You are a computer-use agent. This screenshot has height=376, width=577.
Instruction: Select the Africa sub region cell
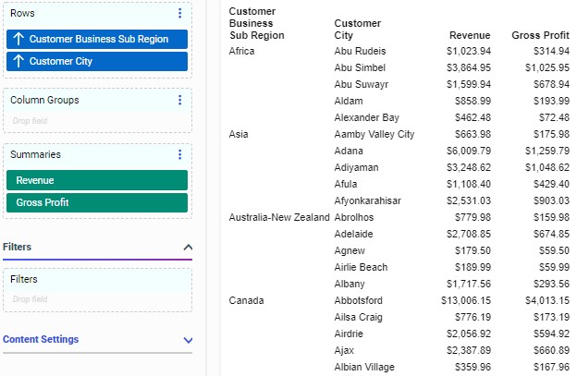(242, 51)
